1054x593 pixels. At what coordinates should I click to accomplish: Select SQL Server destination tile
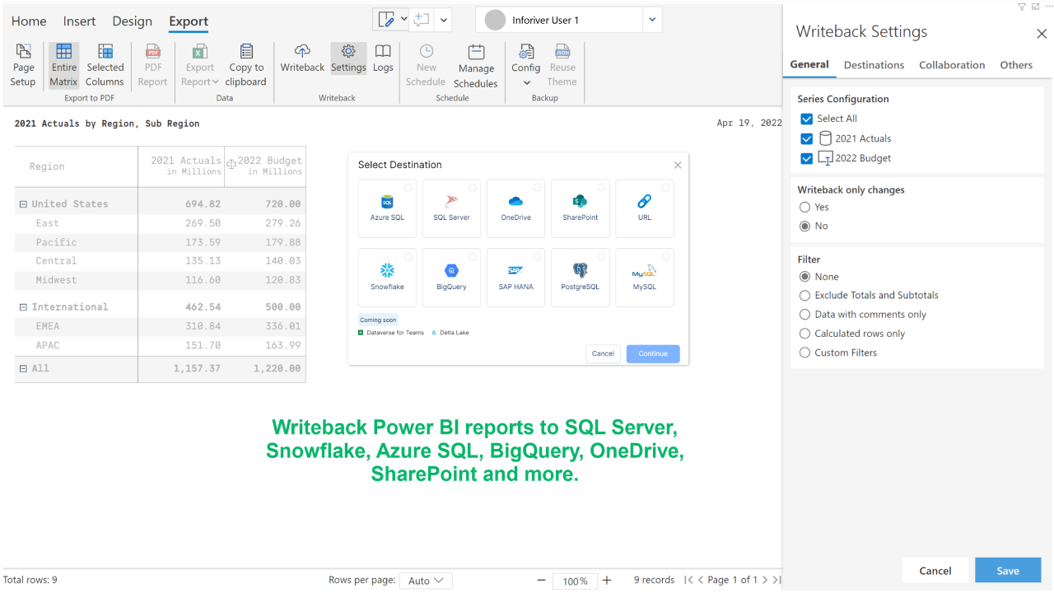click(x=451, y=208)
